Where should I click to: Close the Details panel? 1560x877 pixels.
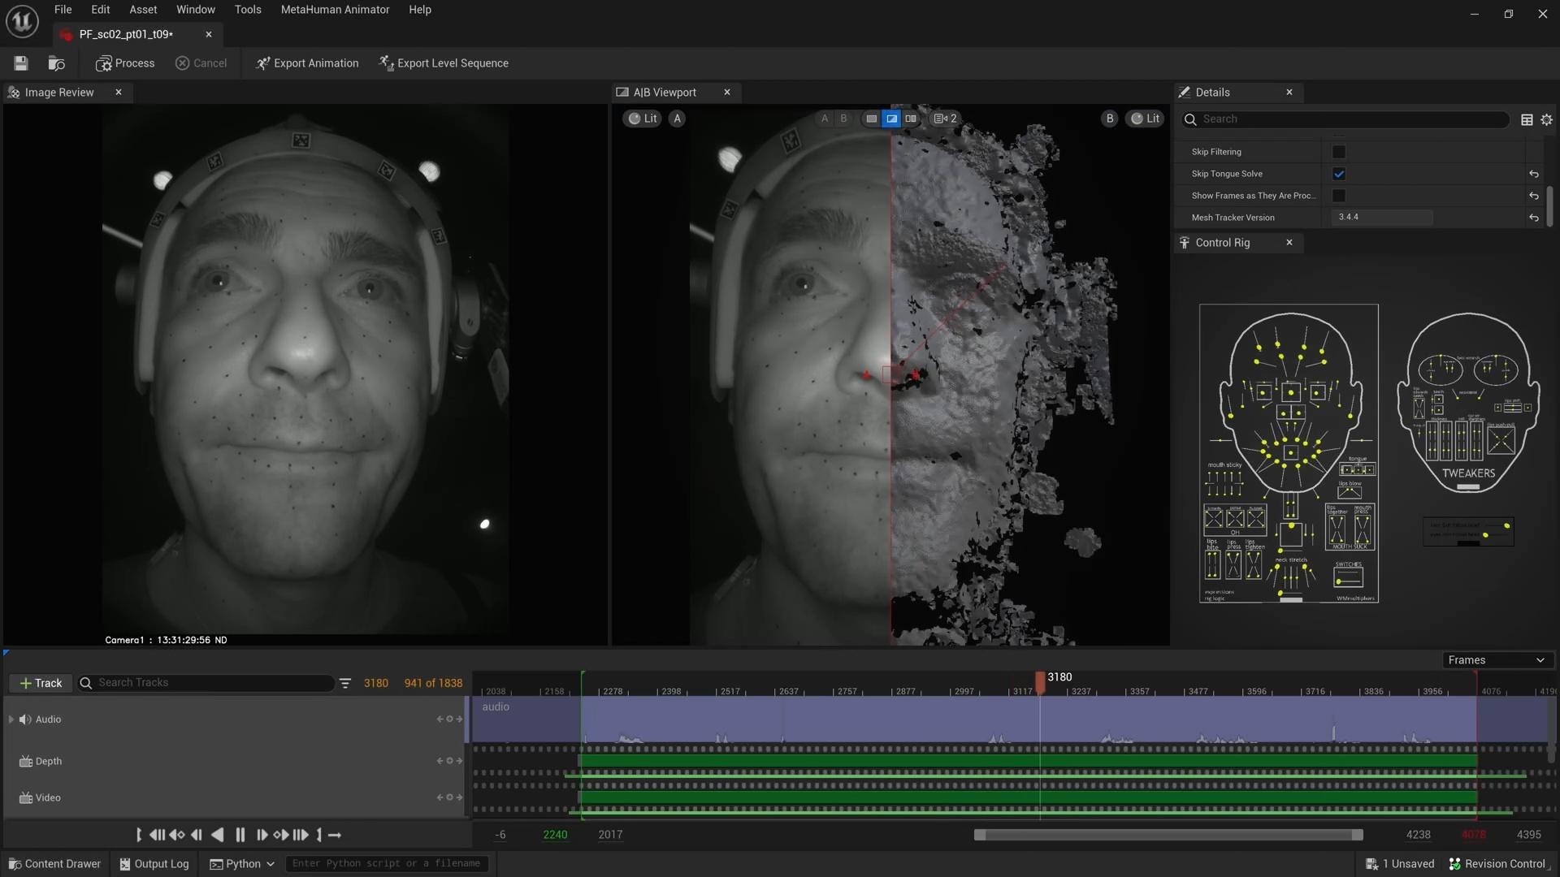(x=1289, y=93)
